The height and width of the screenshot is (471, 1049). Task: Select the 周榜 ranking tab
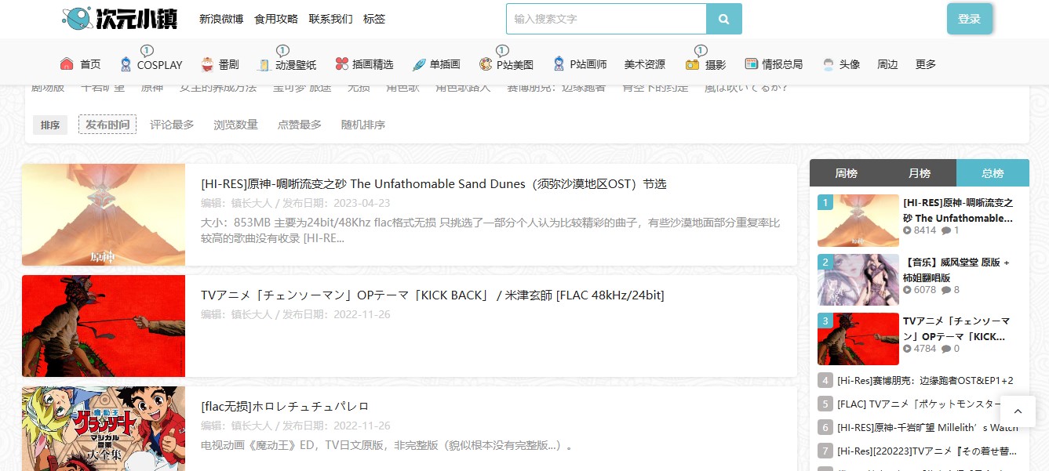[x=846, y=173]
